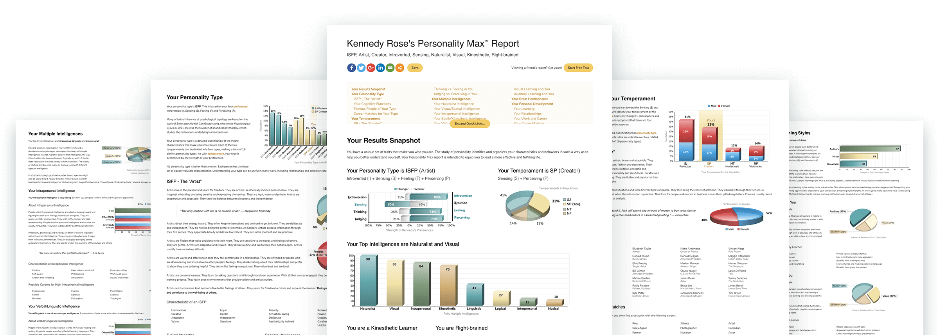Open ISFP - The "Artist" quick link

pos(367,99)
